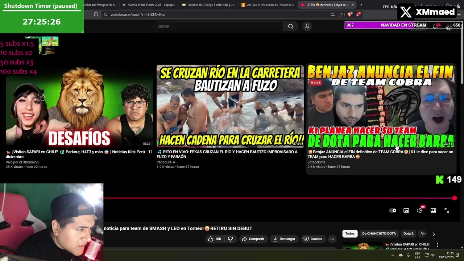Viewport: 464px width, 261px height.
Task: Click the bookmark icon in address bar
Action: (x=96, y=14)
